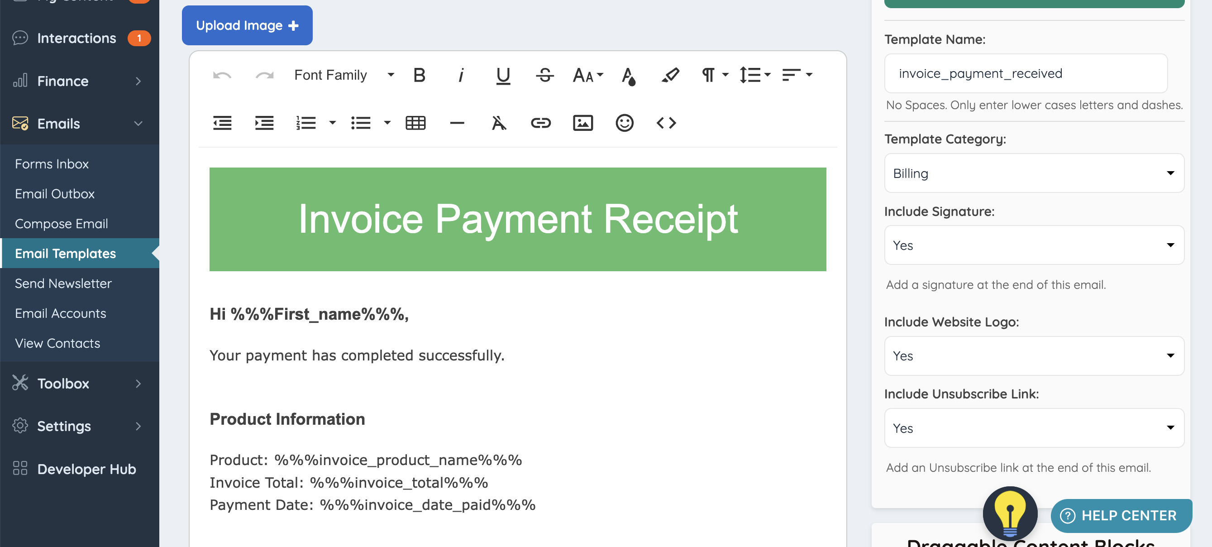
Task: Go to Send Newsletter page
Action: click(x=63, y=283)
